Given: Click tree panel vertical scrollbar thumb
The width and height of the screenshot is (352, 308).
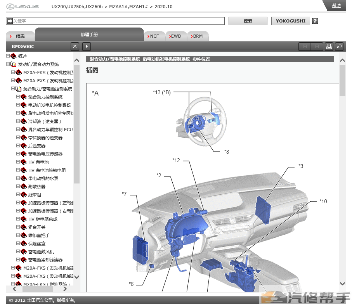Looking at the screenshot, I should 76,124.
